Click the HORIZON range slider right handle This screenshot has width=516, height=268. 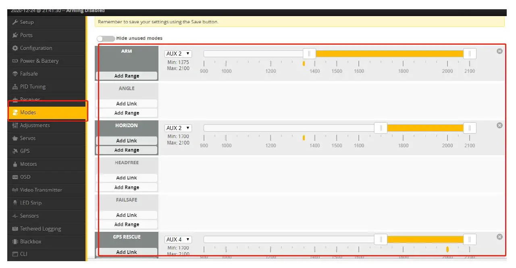coord(470,128)
